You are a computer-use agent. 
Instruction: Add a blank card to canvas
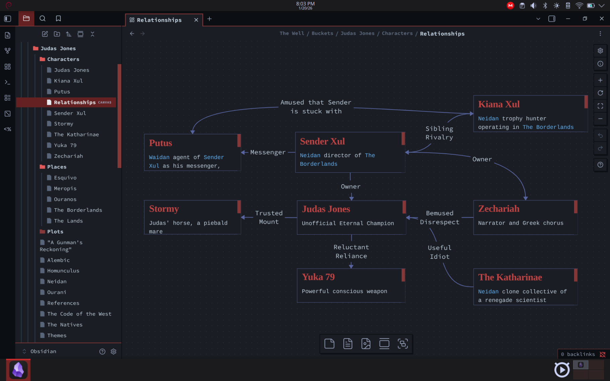329,344
